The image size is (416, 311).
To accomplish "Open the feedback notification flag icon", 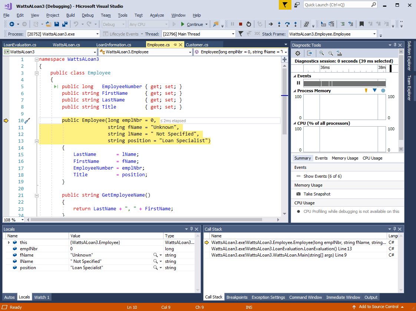I will tap(285, 5).
